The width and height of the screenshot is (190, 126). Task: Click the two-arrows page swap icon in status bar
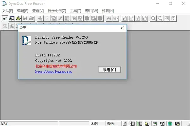[x=162, y=123]
